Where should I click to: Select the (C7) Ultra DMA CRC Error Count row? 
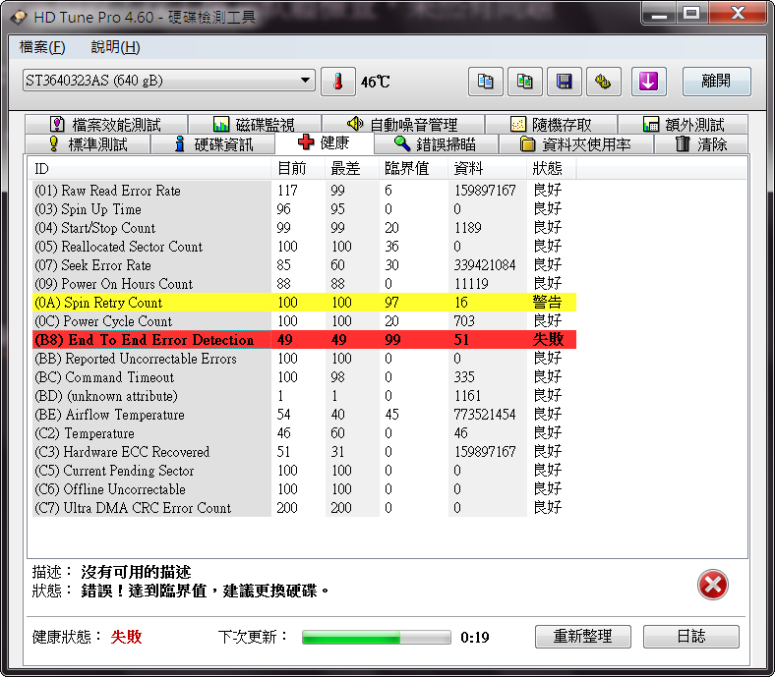click(305, 508)
